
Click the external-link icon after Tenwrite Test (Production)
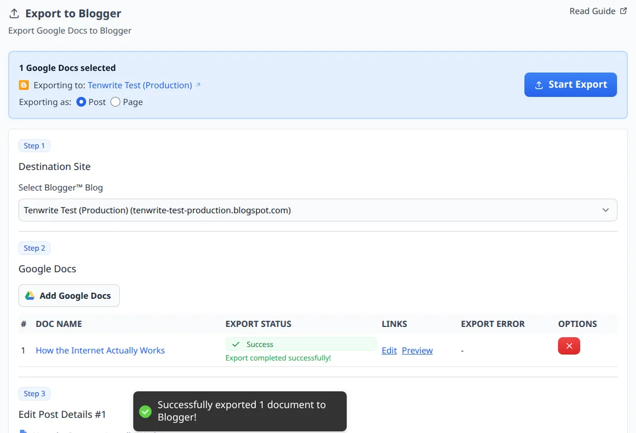click(198, 84)
